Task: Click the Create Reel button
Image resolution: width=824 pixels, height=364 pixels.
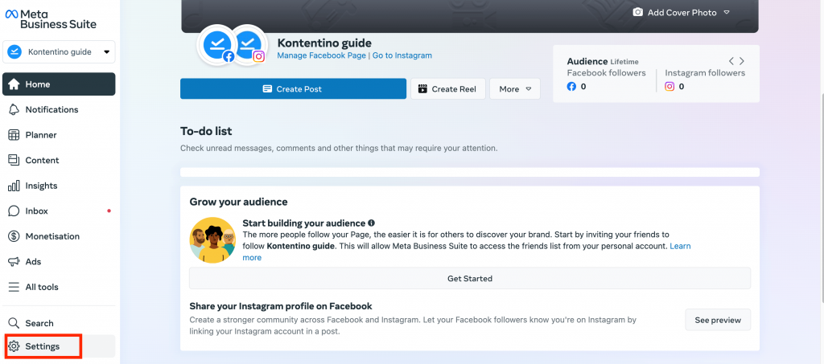Action: pyautogui.click(x=448, y=89)
